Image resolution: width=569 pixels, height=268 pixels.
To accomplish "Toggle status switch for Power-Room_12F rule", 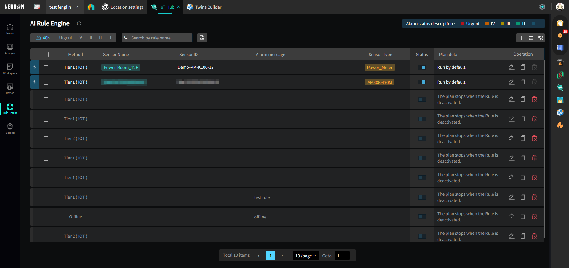I will (x=422, y=67).
